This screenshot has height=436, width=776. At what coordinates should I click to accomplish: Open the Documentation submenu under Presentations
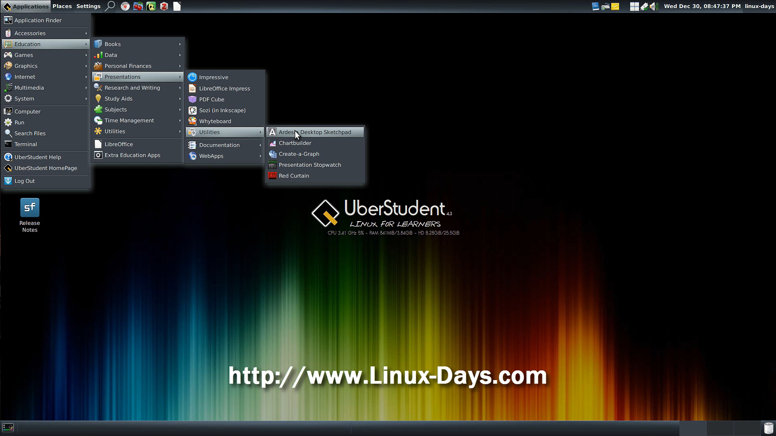coord(225,145)
